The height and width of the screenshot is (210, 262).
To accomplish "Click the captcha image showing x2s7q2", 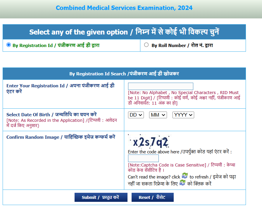I will tap(150, 142).
